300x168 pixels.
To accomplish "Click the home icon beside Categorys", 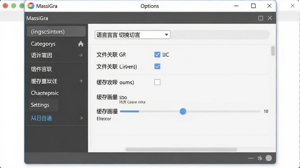I will [x=81, y=44].
